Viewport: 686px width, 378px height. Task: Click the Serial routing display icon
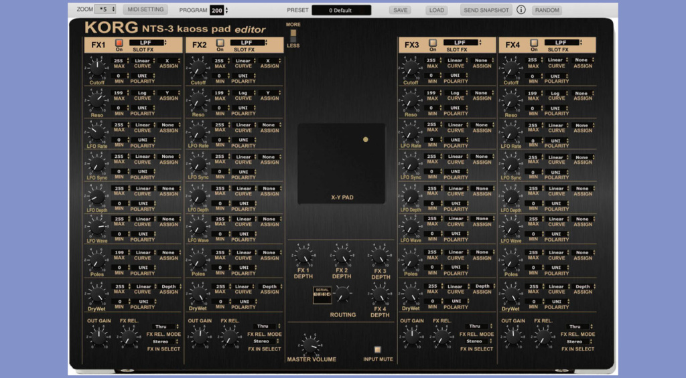coord(322,294)
